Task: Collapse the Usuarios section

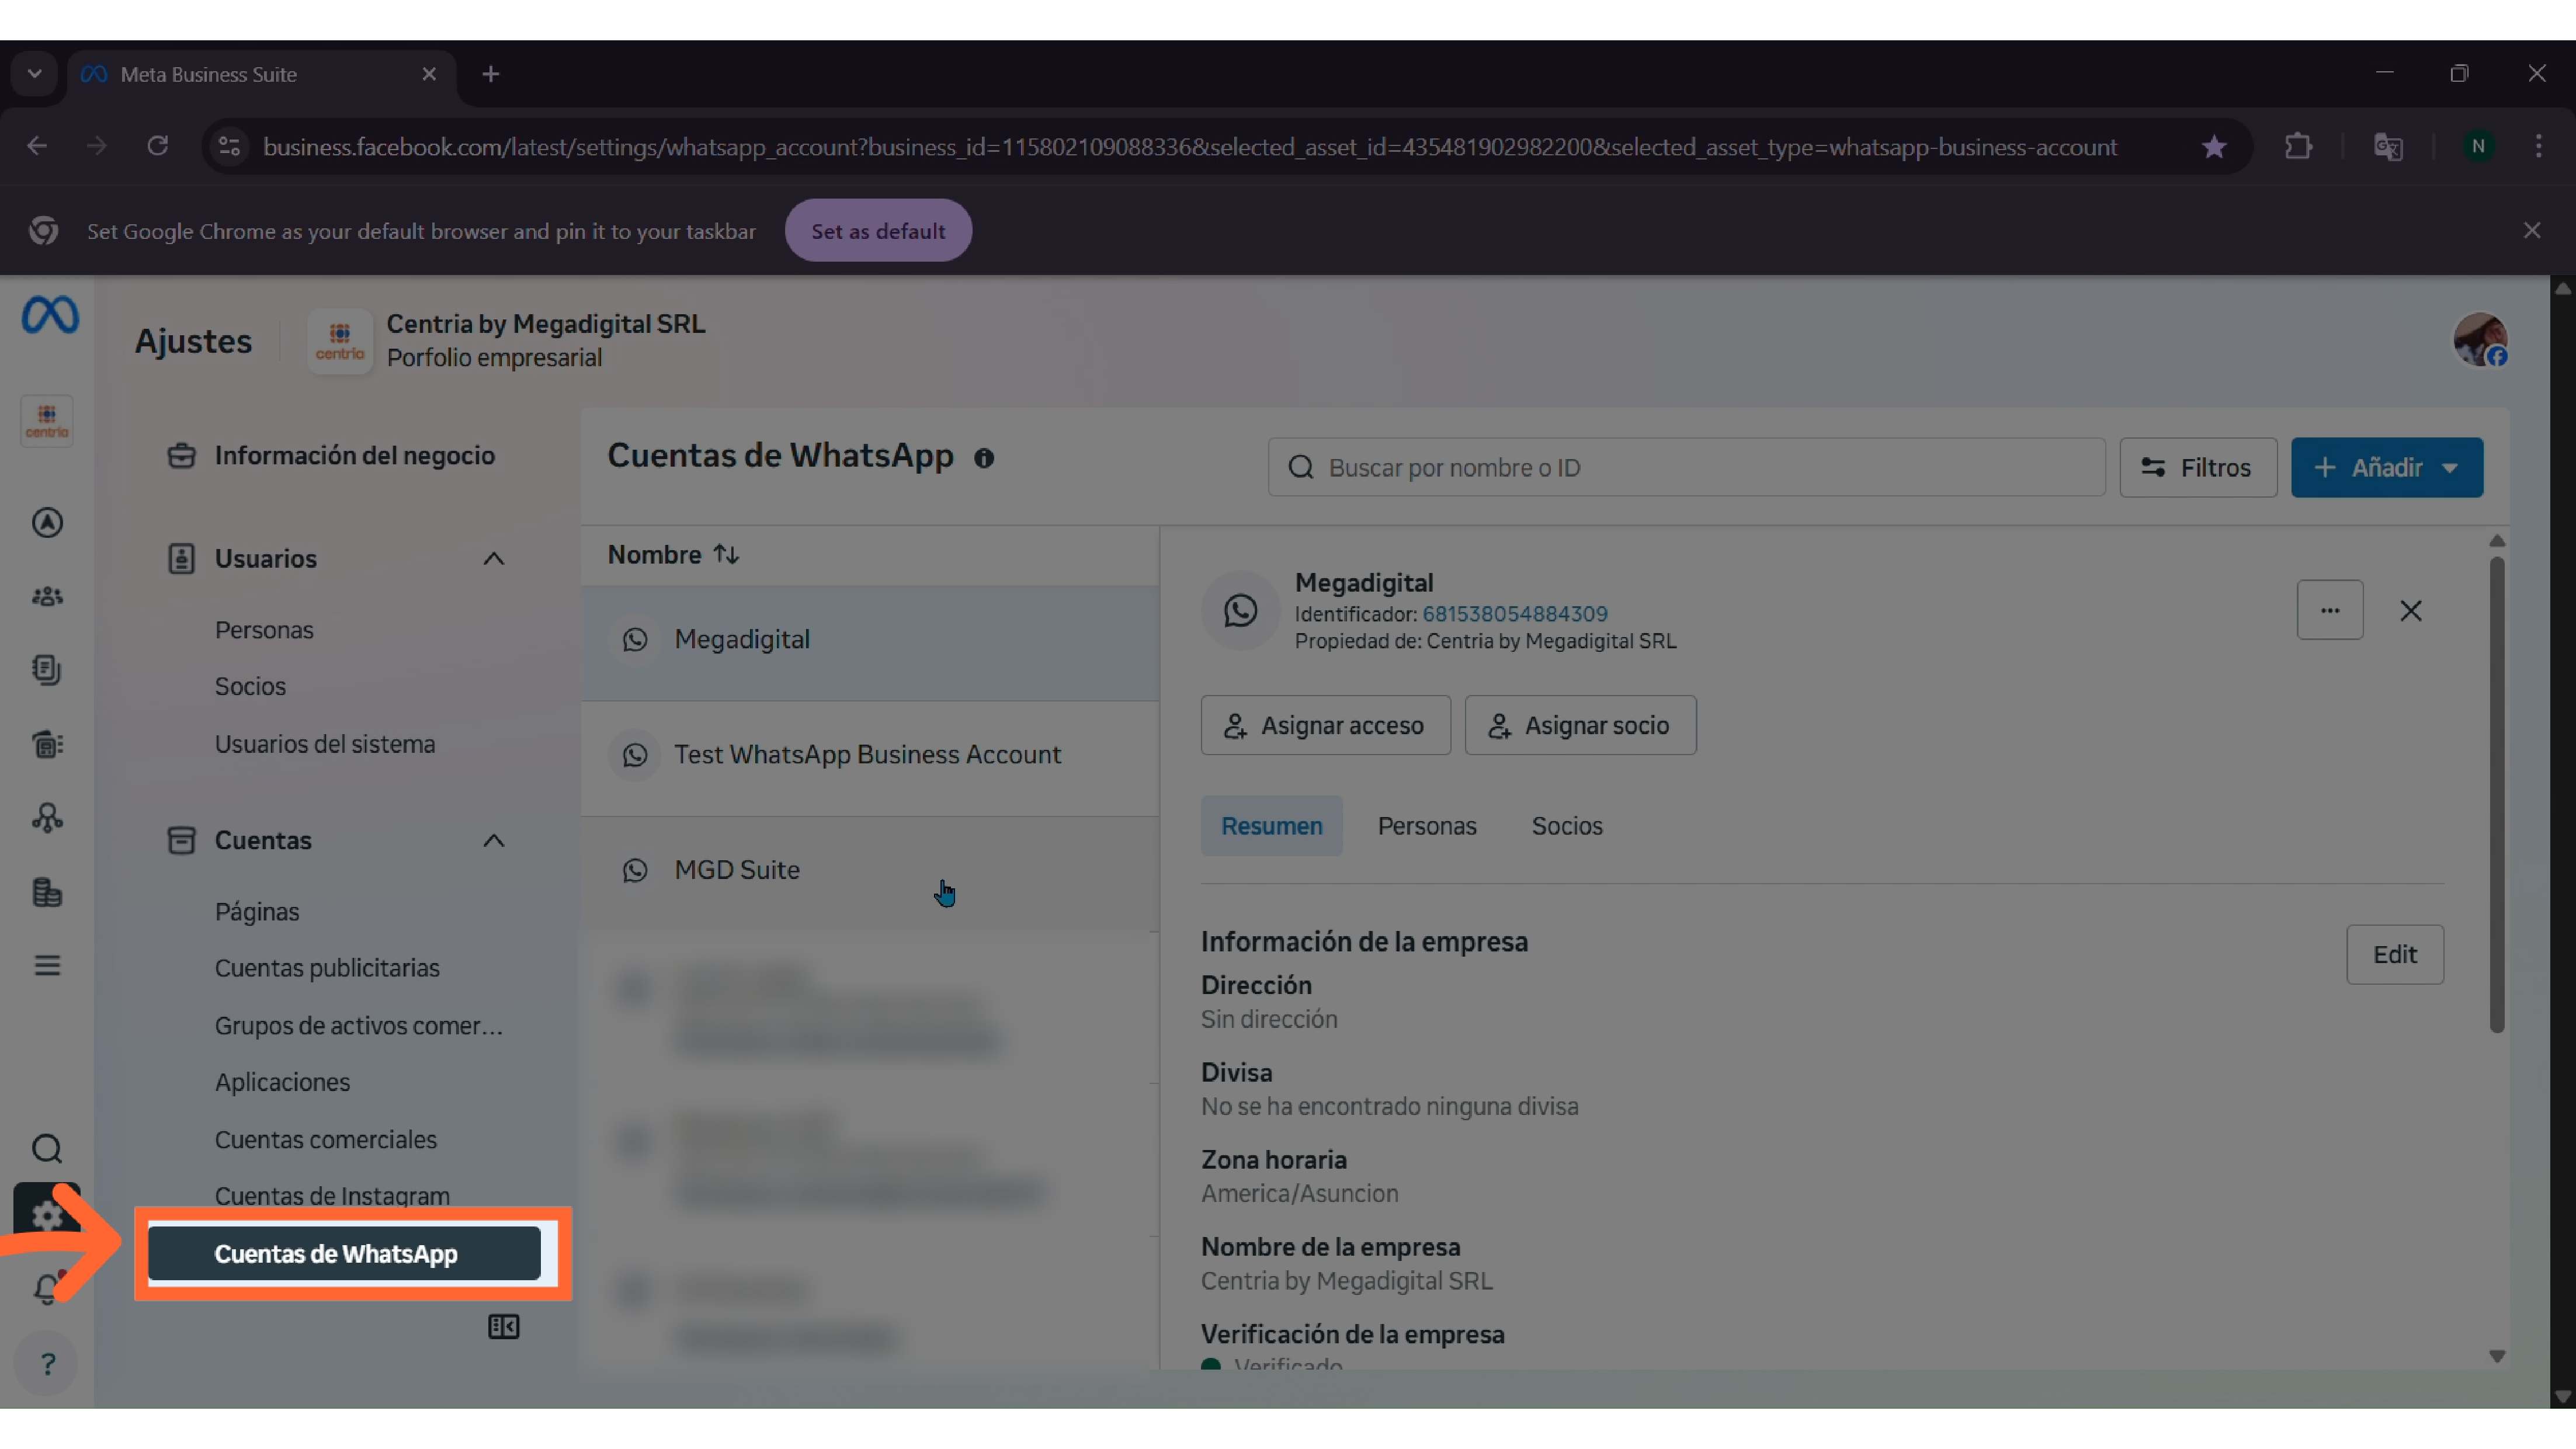Action: (x=493, y=558)
